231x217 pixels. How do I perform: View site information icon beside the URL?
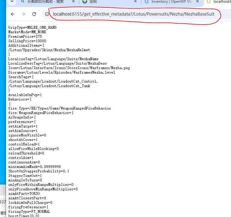47,14
